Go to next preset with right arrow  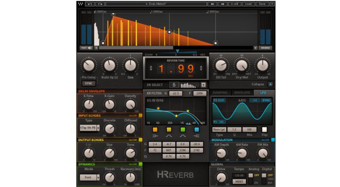223,4
